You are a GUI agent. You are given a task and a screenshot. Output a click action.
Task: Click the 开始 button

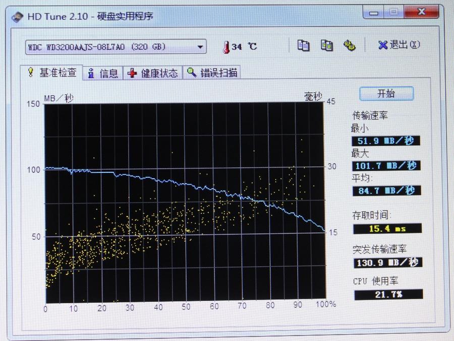click(386, 93)
